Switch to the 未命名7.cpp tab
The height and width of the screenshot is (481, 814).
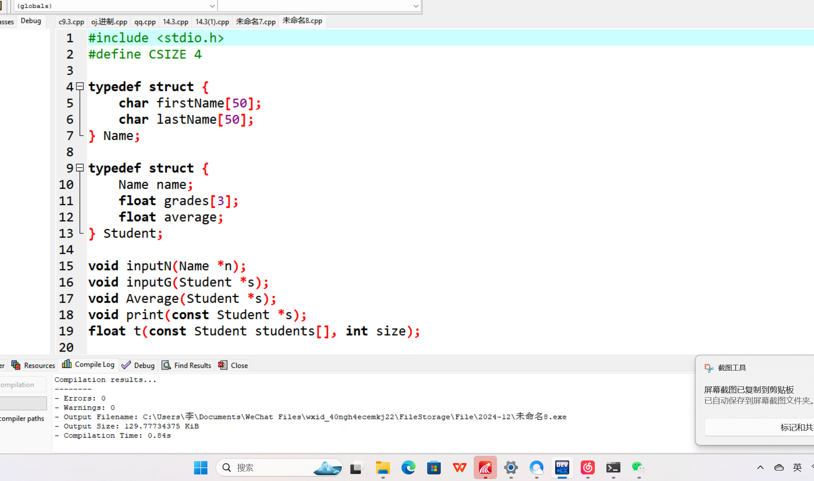(x=256, y=22)
